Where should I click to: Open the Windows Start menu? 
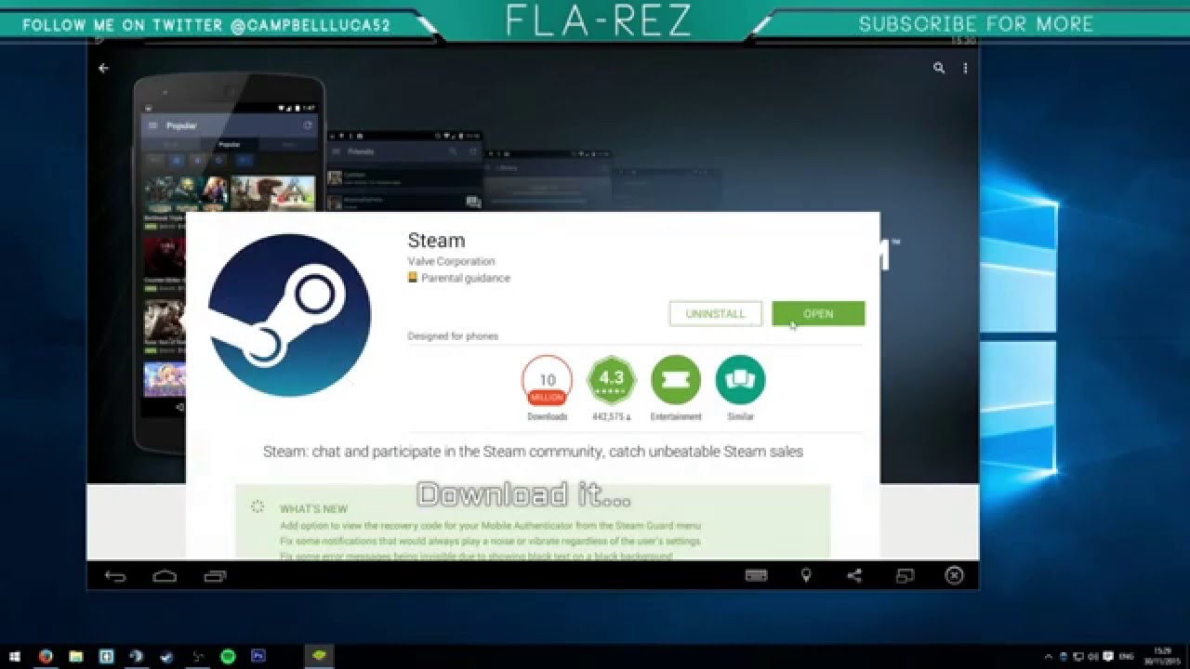tap(15, 656)
